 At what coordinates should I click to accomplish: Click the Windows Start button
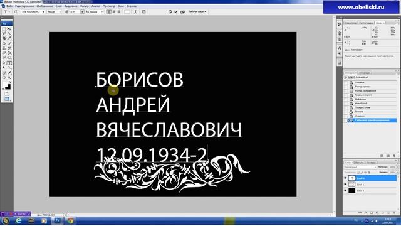(5, 220)
